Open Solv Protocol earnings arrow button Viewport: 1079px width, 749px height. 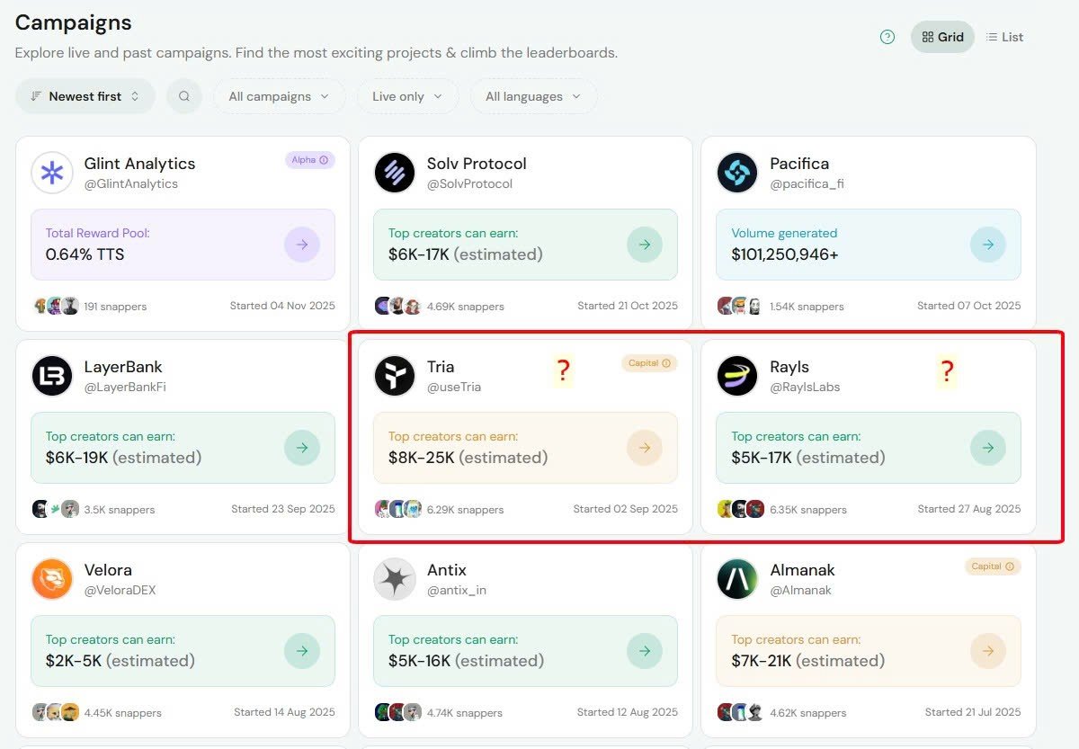coord(645,245)
